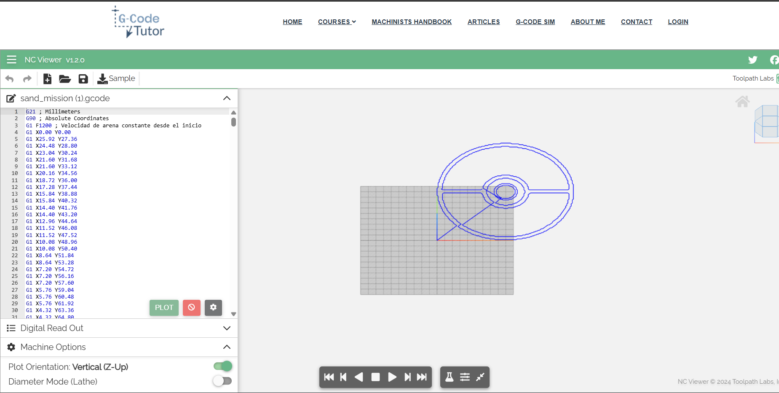Undo the last edit
This screenshot has height=393, width=779.
click(9, 79)
